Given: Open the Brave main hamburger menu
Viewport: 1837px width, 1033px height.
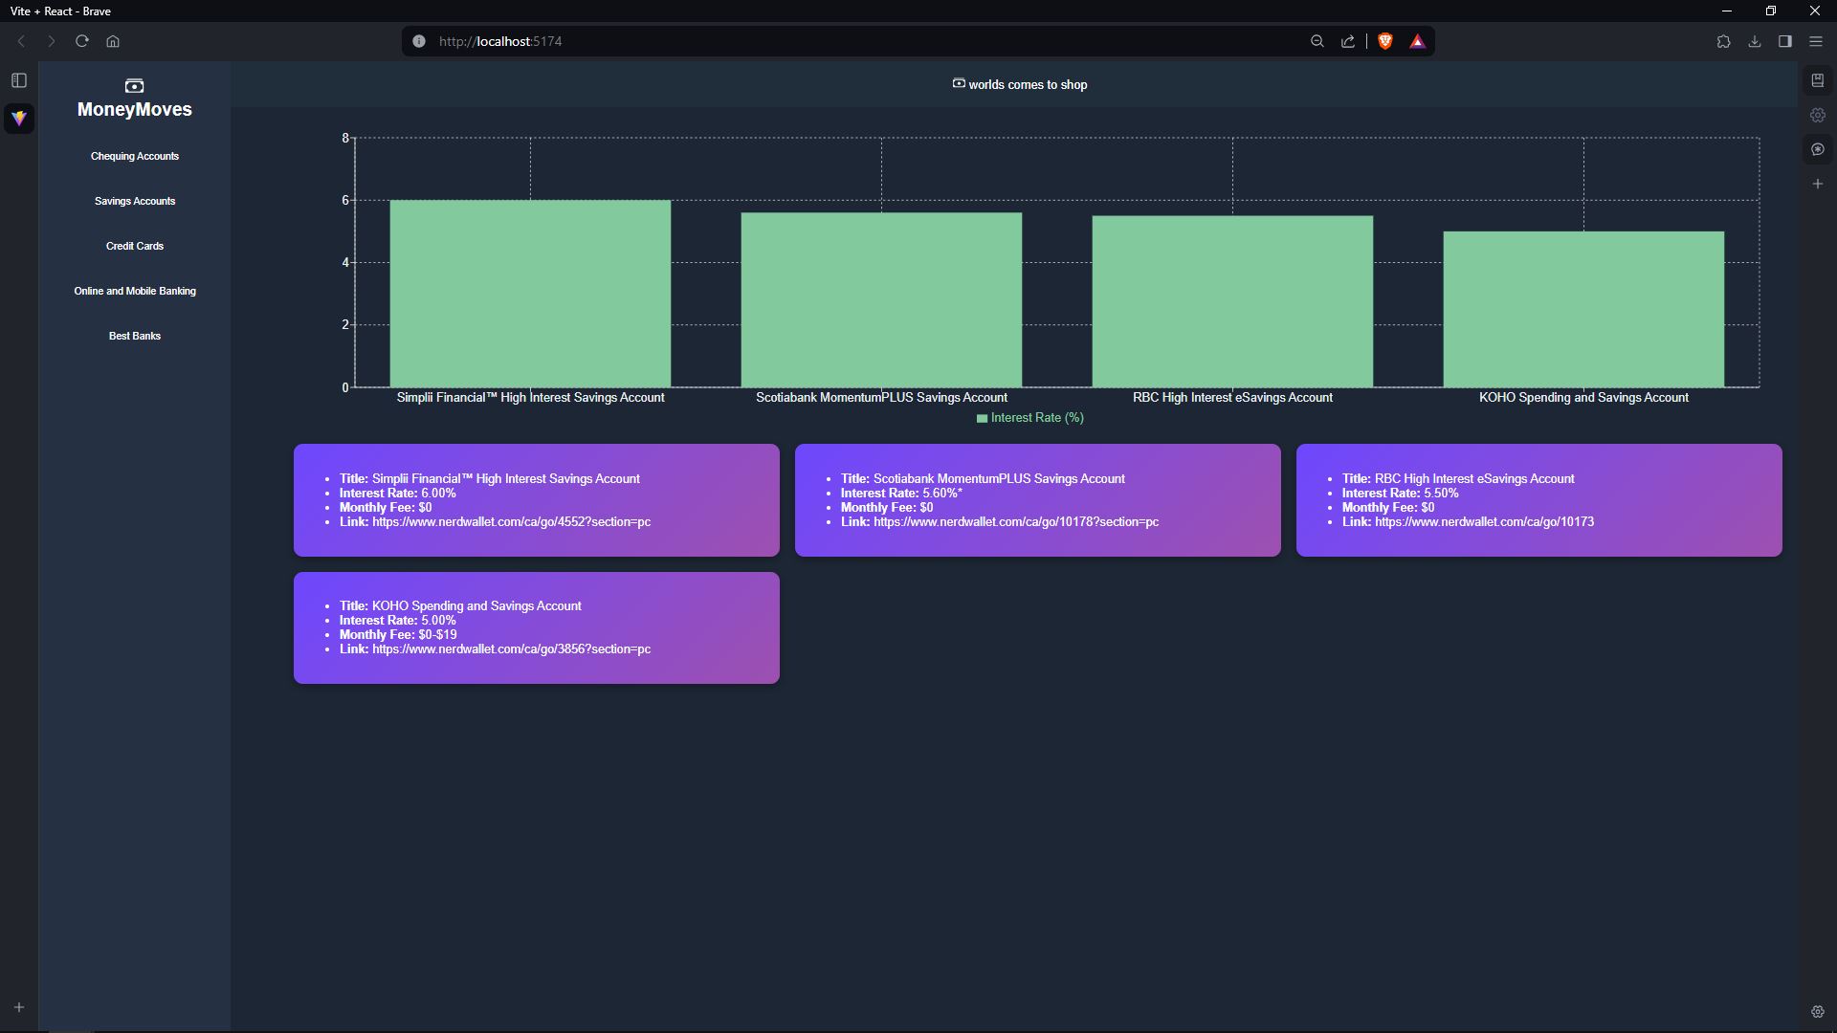Looking at the screenshot, I should click(1815, 41).
